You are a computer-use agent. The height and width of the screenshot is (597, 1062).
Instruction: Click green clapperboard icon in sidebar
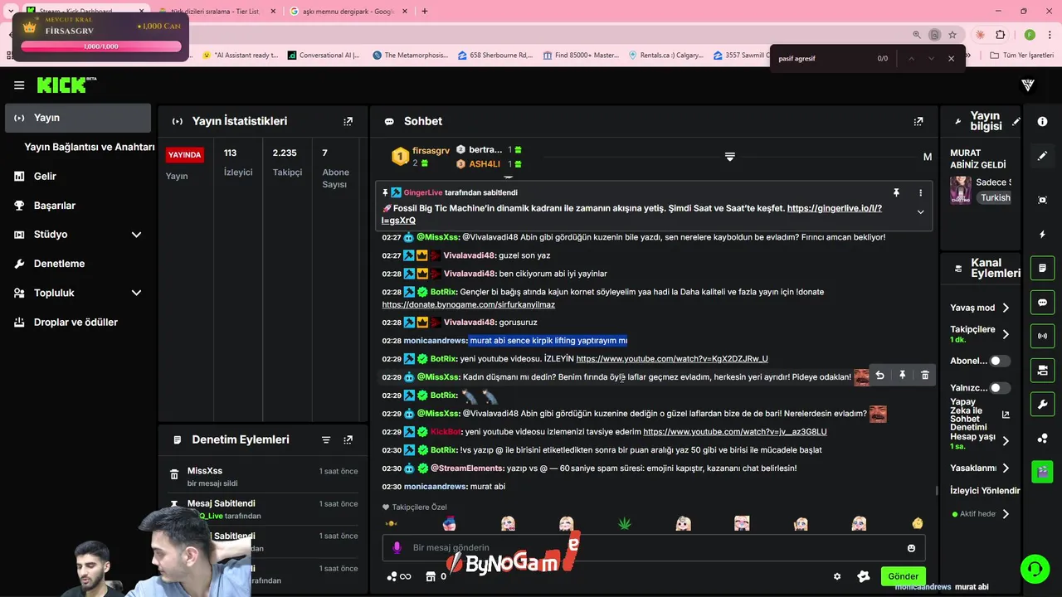click(1043, 471)
